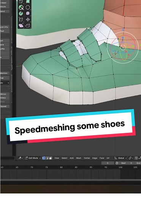
Task: Select the Shrink/Fatten arrows tool
Action: 28,19
